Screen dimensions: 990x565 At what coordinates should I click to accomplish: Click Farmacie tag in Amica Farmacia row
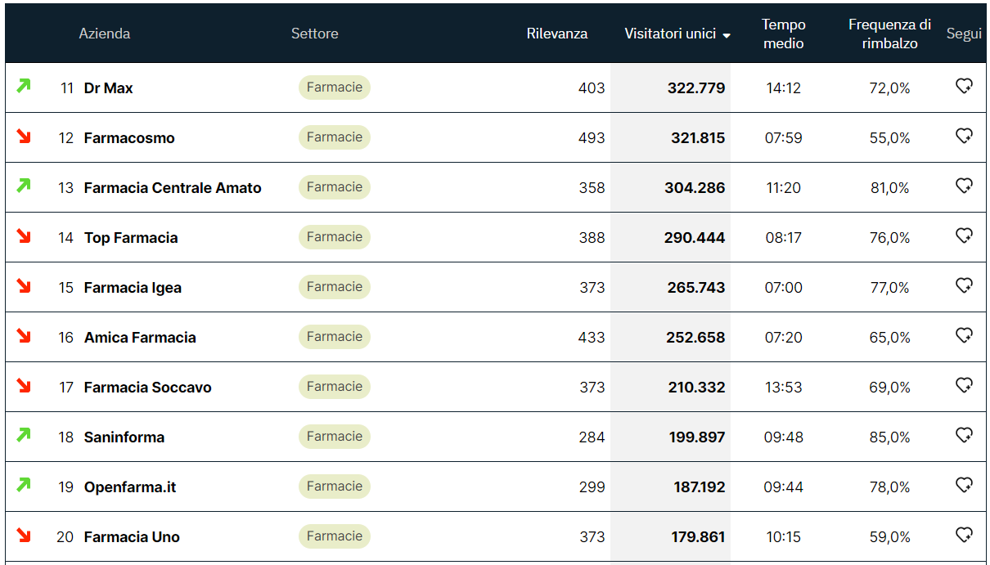pos(335,337)
